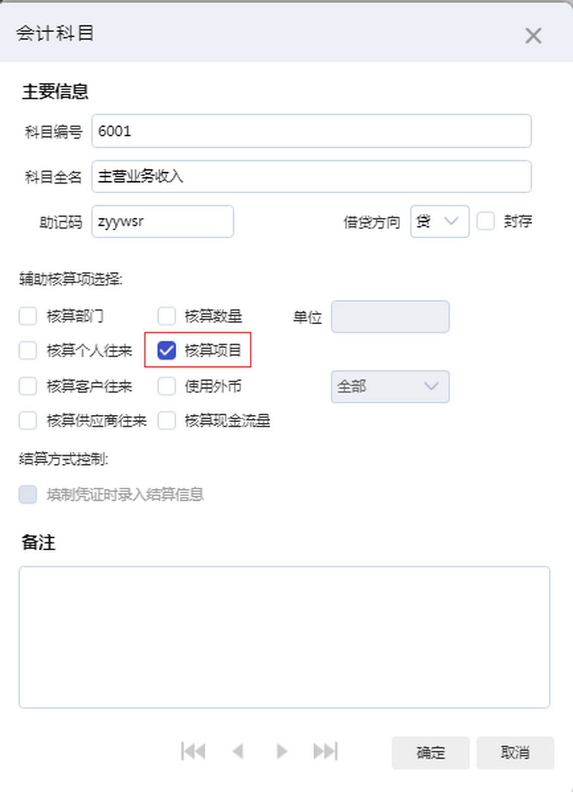Enable the 核算部门 checkbox
The image size is (573, 792).
[28, 316]
